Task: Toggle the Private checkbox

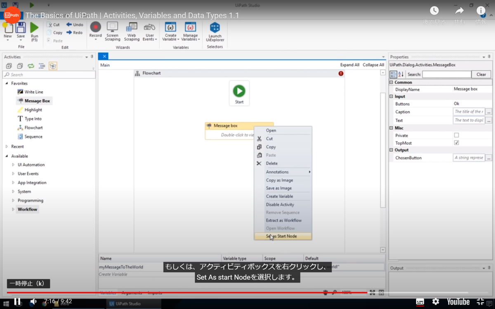Action: tap(456, 135)
